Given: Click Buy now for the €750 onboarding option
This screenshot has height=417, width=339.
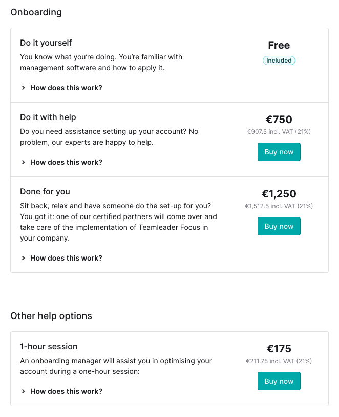Looking at the screenshot, I should 279,152.
